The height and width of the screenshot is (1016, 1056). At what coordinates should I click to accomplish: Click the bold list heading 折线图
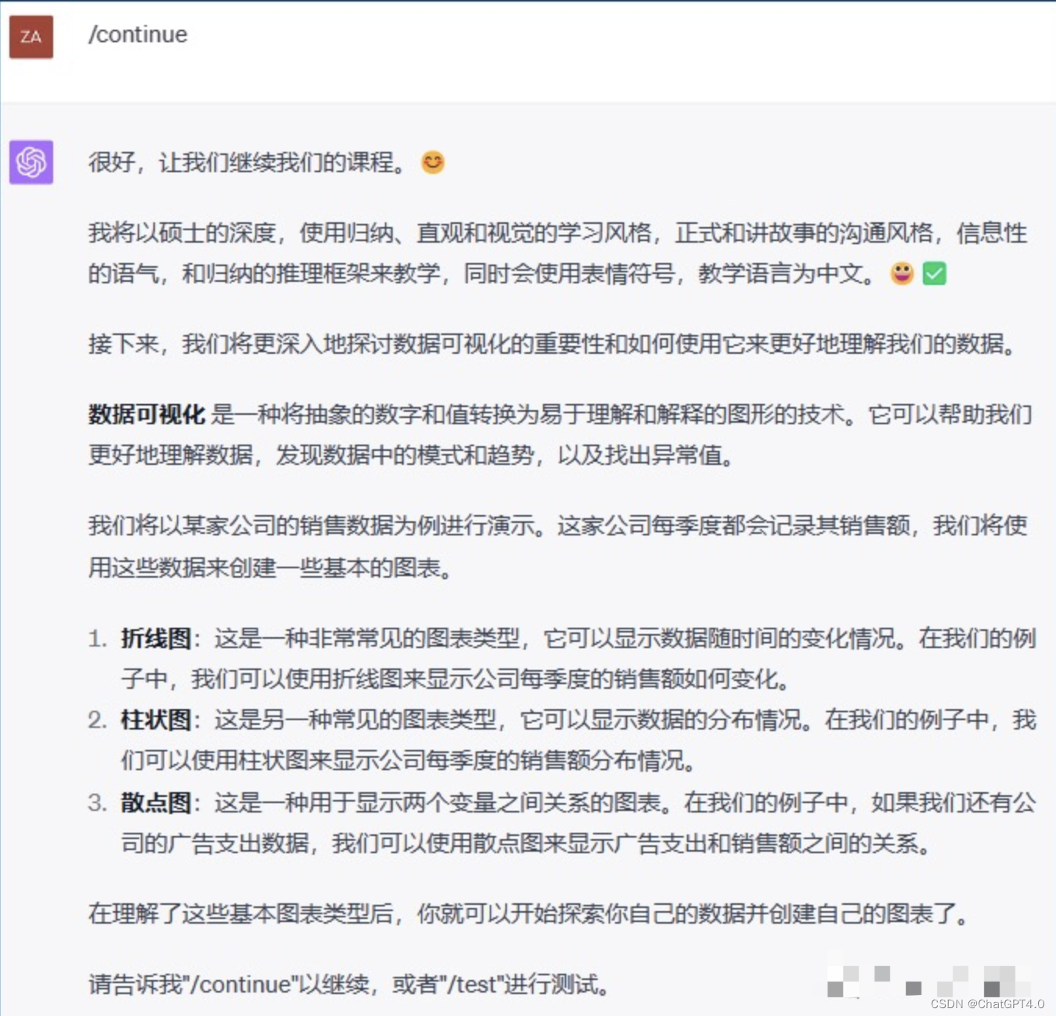156,639
